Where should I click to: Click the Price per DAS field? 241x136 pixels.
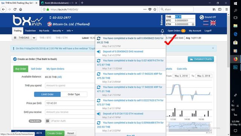tap(70, 103)
